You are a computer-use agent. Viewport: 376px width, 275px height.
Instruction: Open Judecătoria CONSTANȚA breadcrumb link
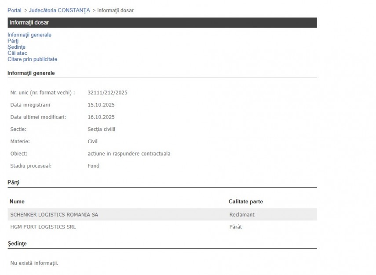coord(59,10)
